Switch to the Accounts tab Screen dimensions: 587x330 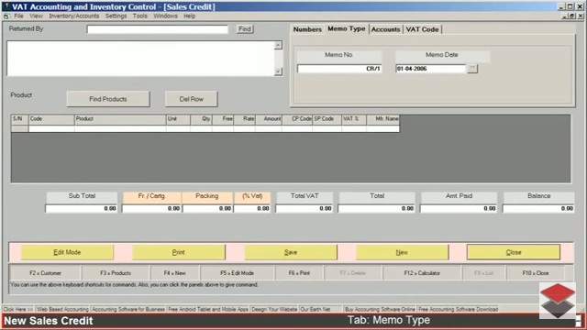pos(385,29)
